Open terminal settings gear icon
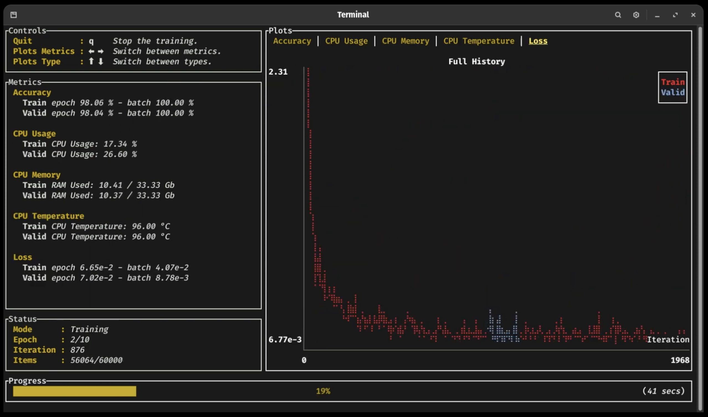Screen dimensions: 708x417 [x=635, y=14]
